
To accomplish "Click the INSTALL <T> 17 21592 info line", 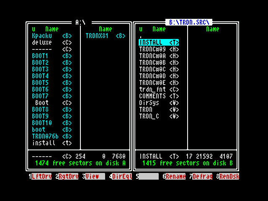I will click(x=186, y=156).
